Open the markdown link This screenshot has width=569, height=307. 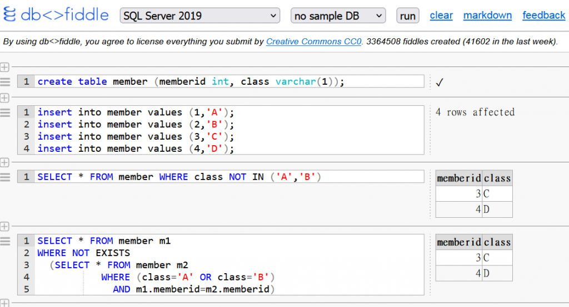click(487, 15)
